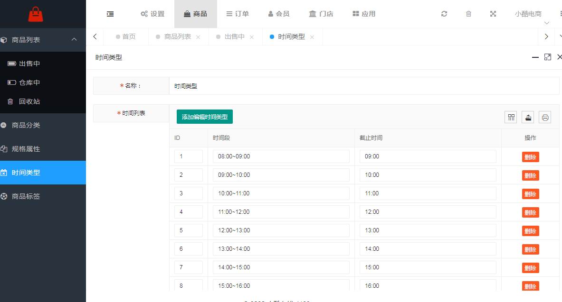Open 回收站 in the sidebar

(x=43, y=101)
